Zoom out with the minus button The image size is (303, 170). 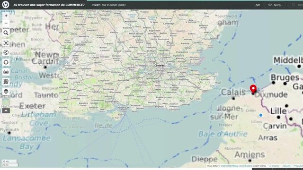[6, 23]
